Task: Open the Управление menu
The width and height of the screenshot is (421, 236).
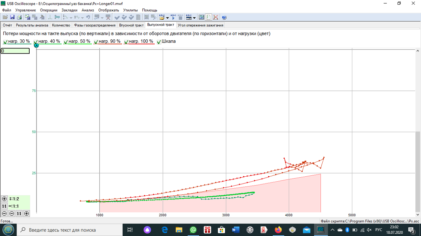Action: pos(26,10)
